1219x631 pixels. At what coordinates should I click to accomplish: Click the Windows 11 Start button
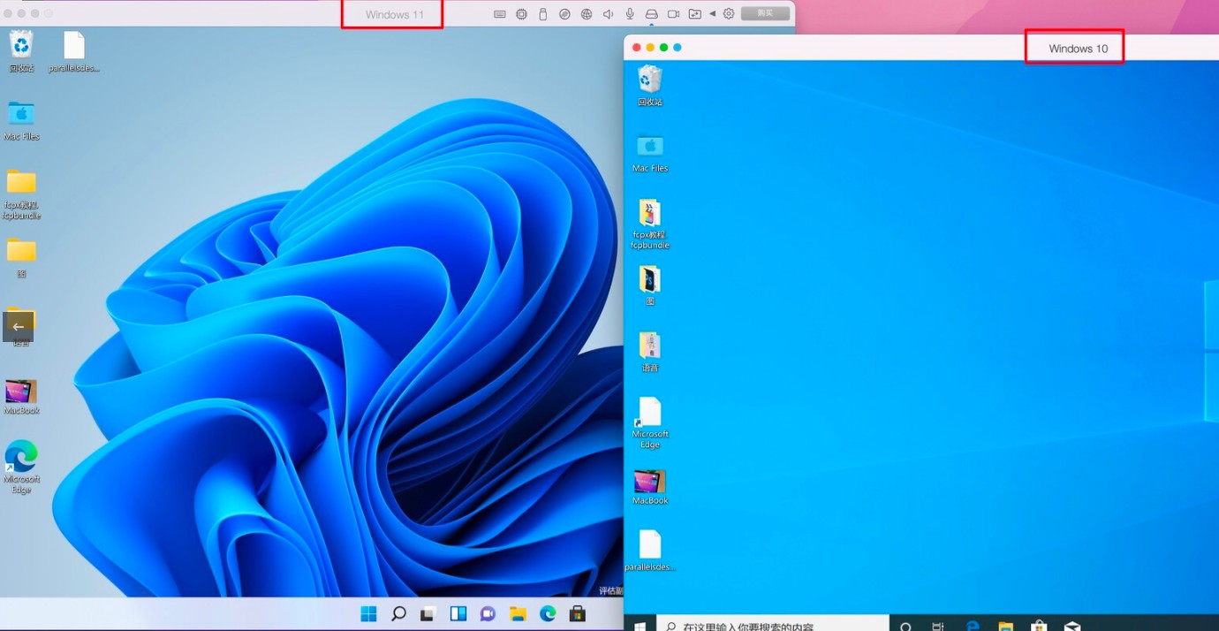click(x=367, y=612)
